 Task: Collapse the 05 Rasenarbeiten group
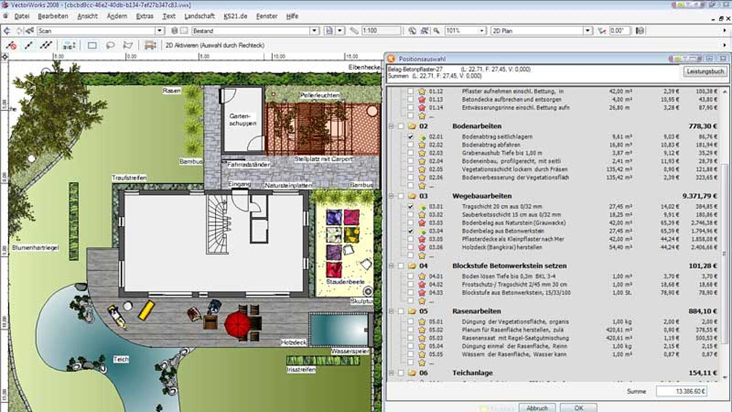pyautogui.click(x=392, y=312)
